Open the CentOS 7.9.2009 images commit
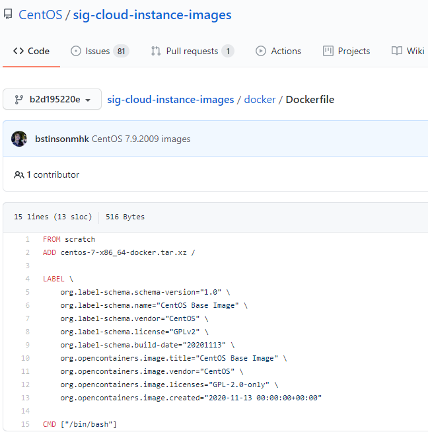Image resolution: width=428 pixels, height=438 pixels. [x=141, y=139]
